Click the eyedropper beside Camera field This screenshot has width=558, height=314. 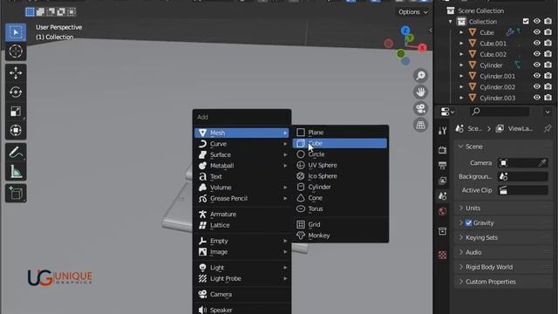tap(542, 163)
